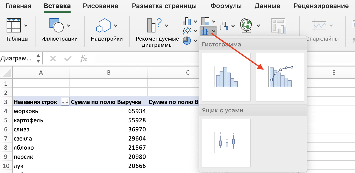Open map charts via the globe icon
355x173 pixels.
[246, 25]
